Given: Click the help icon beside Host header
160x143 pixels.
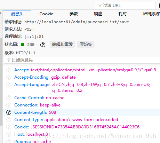Looking at the screenshot, I should pyautogui.click(x=9, y=134).
